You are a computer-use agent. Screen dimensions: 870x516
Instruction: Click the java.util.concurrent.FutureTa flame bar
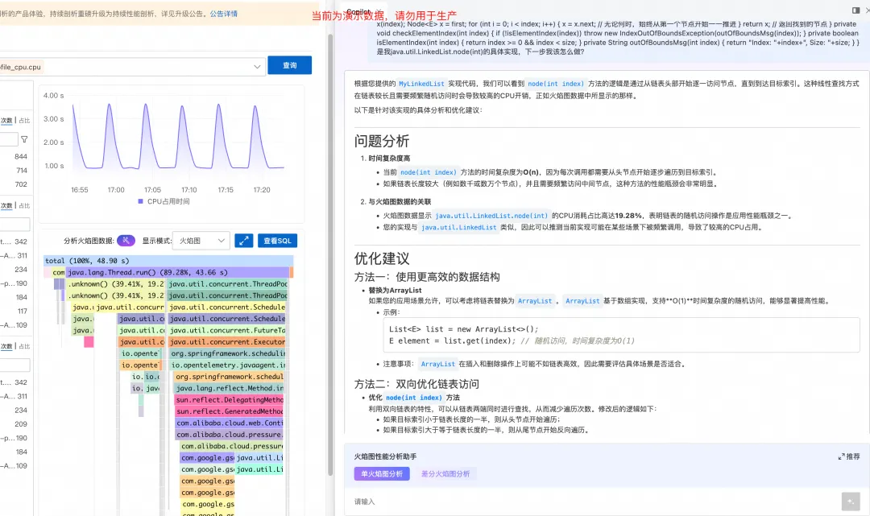click(x=227, y=330)
